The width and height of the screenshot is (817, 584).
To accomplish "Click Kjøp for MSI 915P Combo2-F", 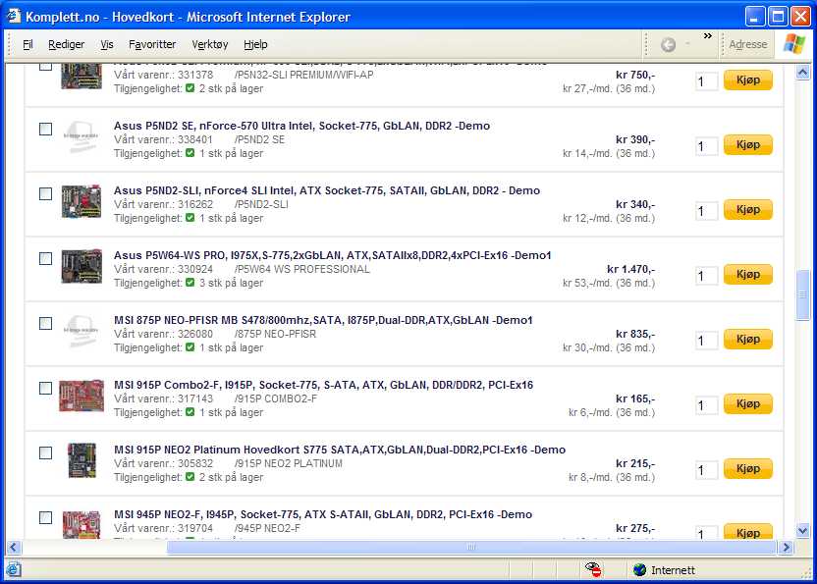I will coord(747,403).
